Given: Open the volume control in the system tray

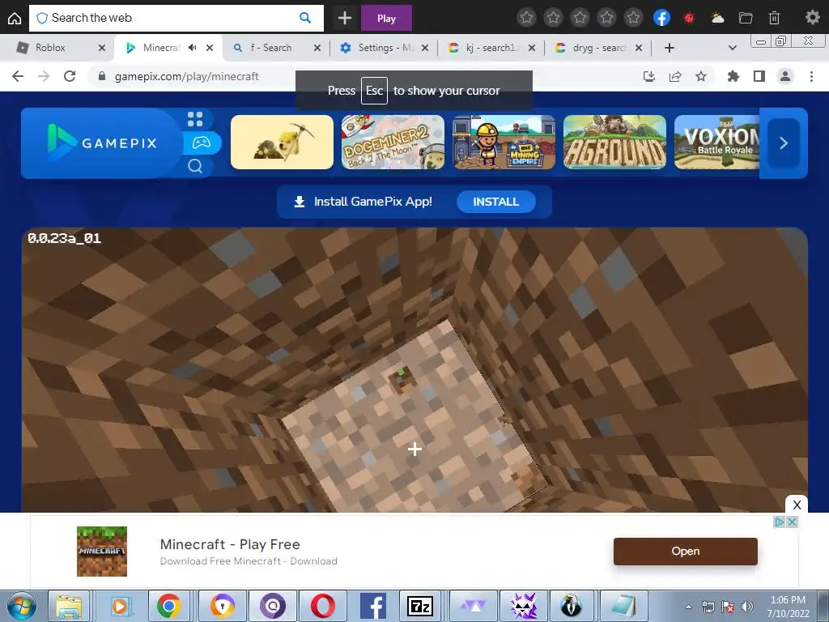Looking at the screenshot, I should point(747,607).
